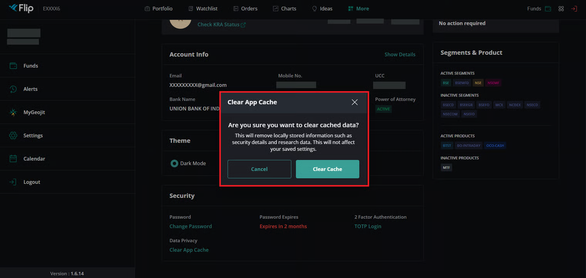Open Settings via the gear icon
The height and width of the screenshot is (278, 586).
13,136
